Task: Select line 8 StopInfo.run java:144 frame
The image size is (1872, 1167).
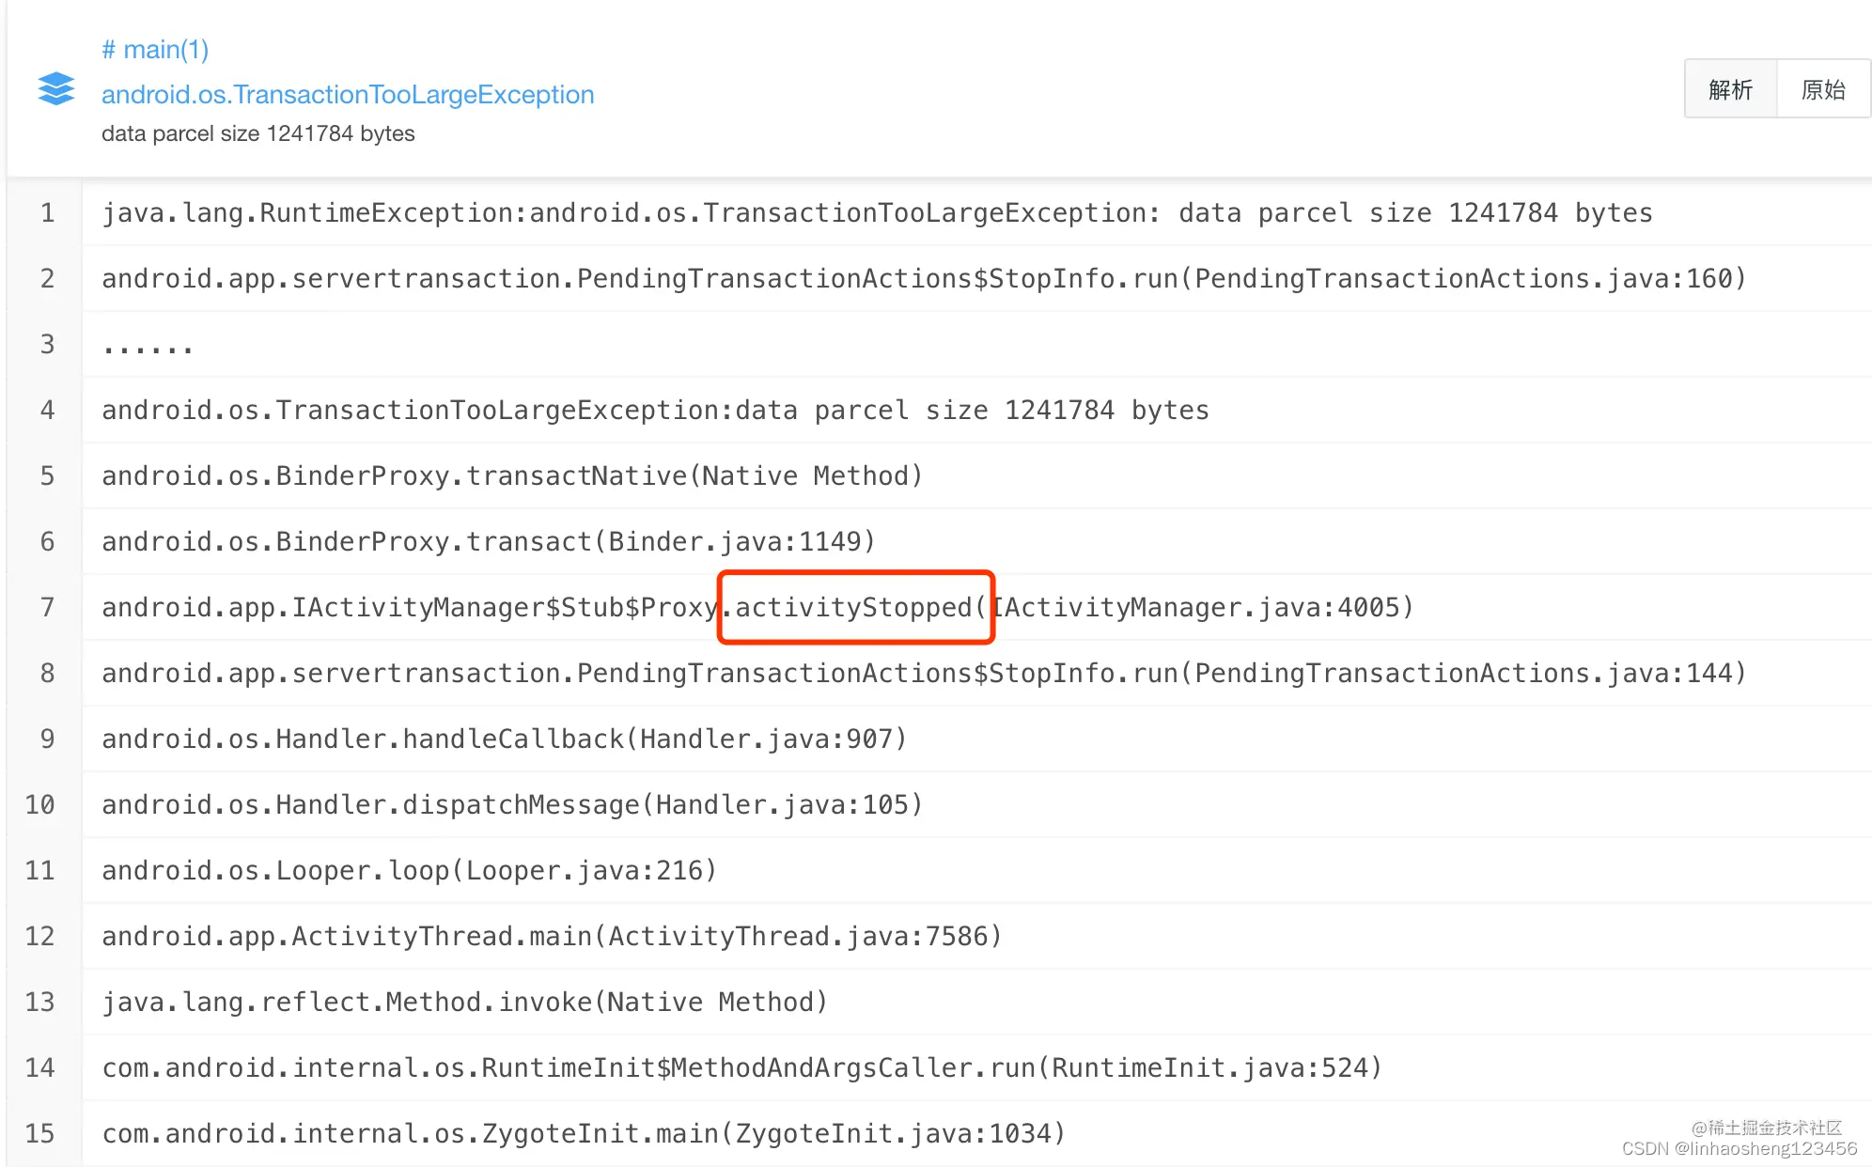Action: tap(924, 674)
